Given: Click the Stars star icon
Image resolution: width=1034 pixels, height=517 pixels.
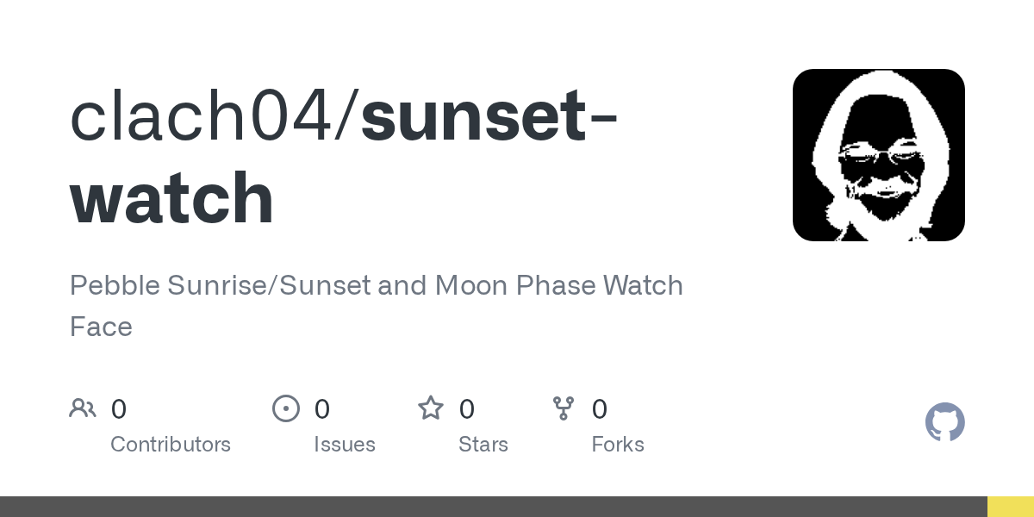Looking at the screenshot, I should click(x=431, y=408).
